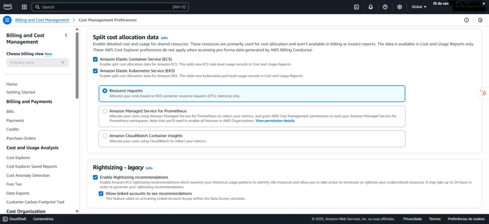Open the page info panel icon
Image resolution: width=489 pixels, height=224 pixels.
(x=467, y=20)
